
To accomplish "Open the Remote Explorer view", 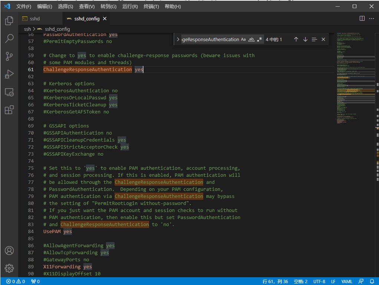I will 9,92.
